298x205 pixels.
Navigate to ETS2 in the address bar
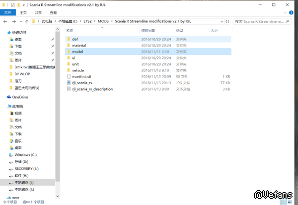pyautogui.click(x=87, y=21)
